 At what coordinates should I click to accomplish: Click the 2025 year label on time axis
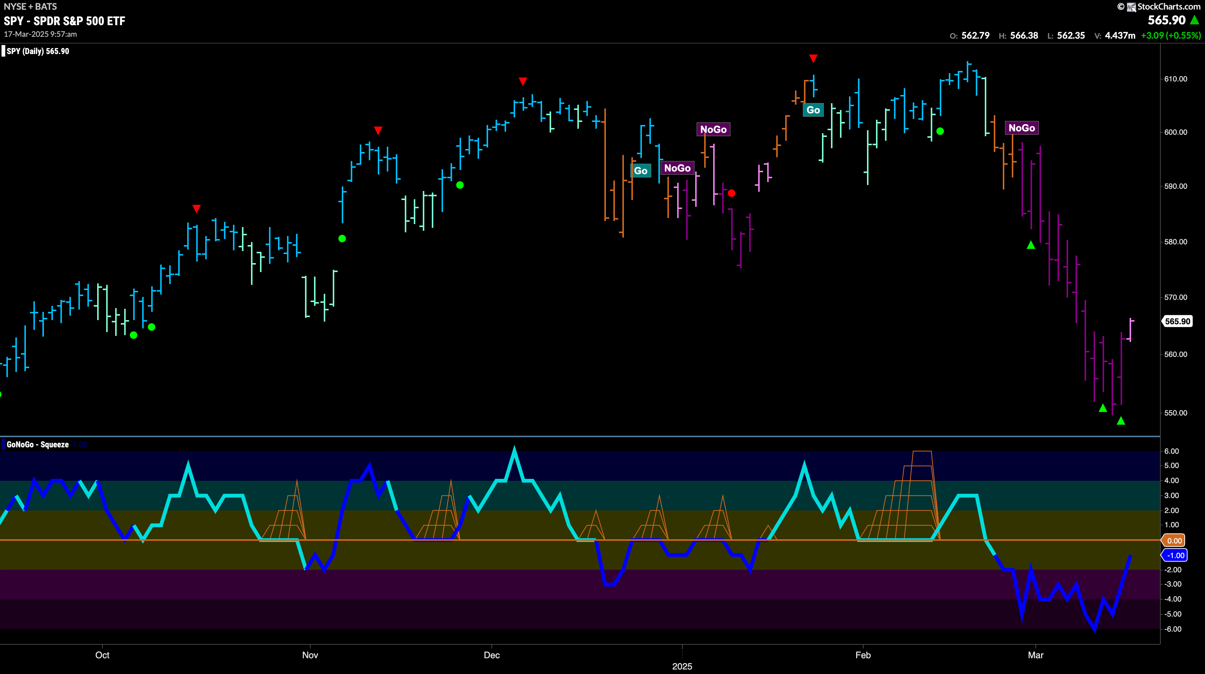click(x=682, y=666)
